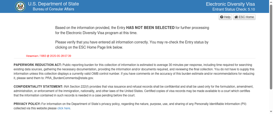Click the "CONFIDENTIALITY STATEMENT:" heading

[x=38, y=86]
